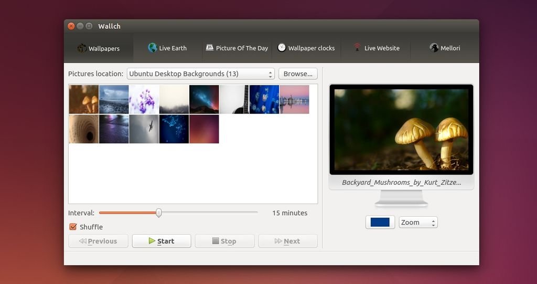Select the mushrooms wallpaper thumbnail
Viewport: 537px width, 284px height.
point(83,99)
